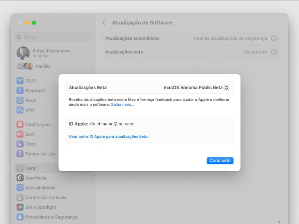Click the green zoom window button
The width and height of the screenshot is (299, 224).
34,23
